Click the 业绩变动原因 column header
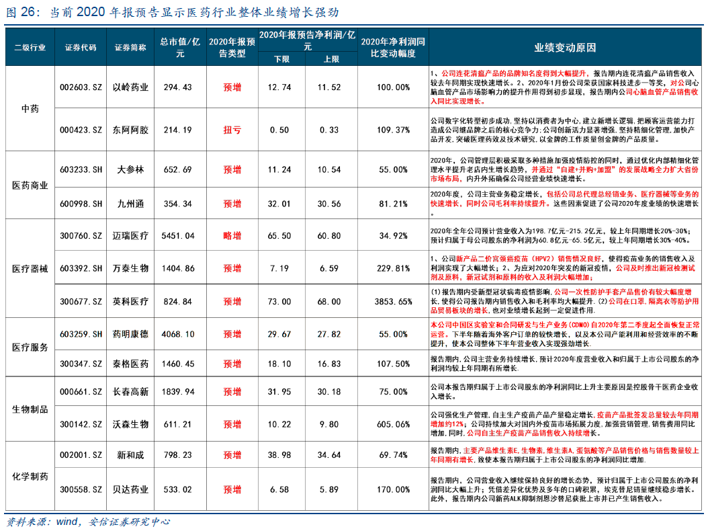 pos(566,48)
